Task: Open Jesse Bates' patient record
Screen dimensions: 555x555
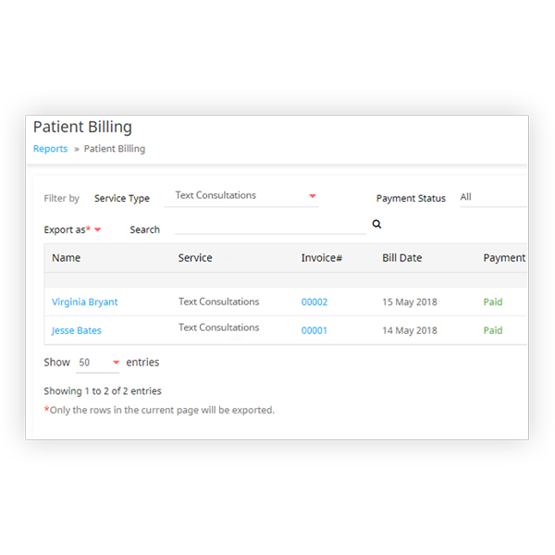Action: [77, 330]
